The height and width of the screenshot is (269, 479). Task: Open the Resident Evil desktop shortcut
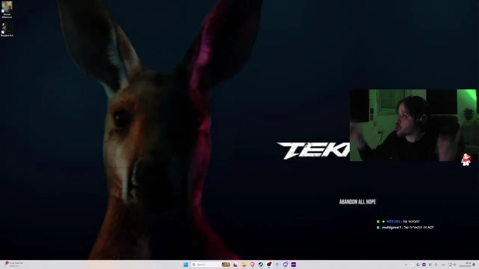(7, 30)
